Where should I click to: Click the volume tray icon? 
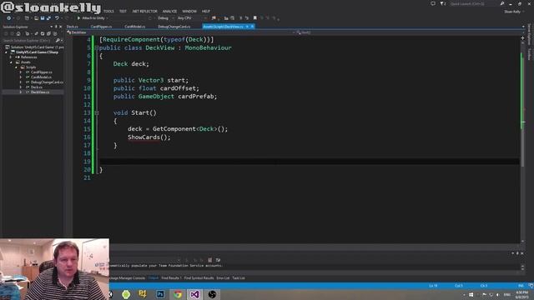[x=497, y=294]
